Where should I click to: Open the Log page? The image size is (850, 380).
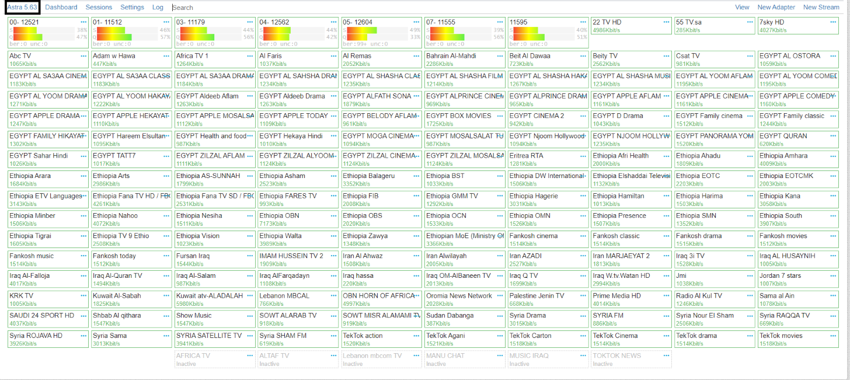pyautogui.click(x=158, y=7)
